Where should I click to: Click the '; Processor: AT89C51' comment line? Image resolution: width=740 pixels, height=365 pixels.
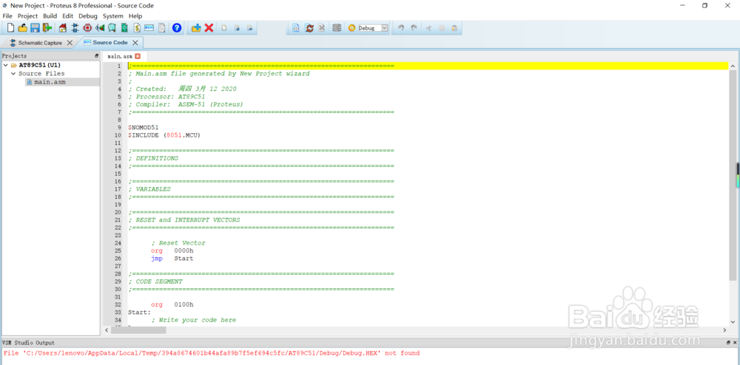tap(166, 97)
